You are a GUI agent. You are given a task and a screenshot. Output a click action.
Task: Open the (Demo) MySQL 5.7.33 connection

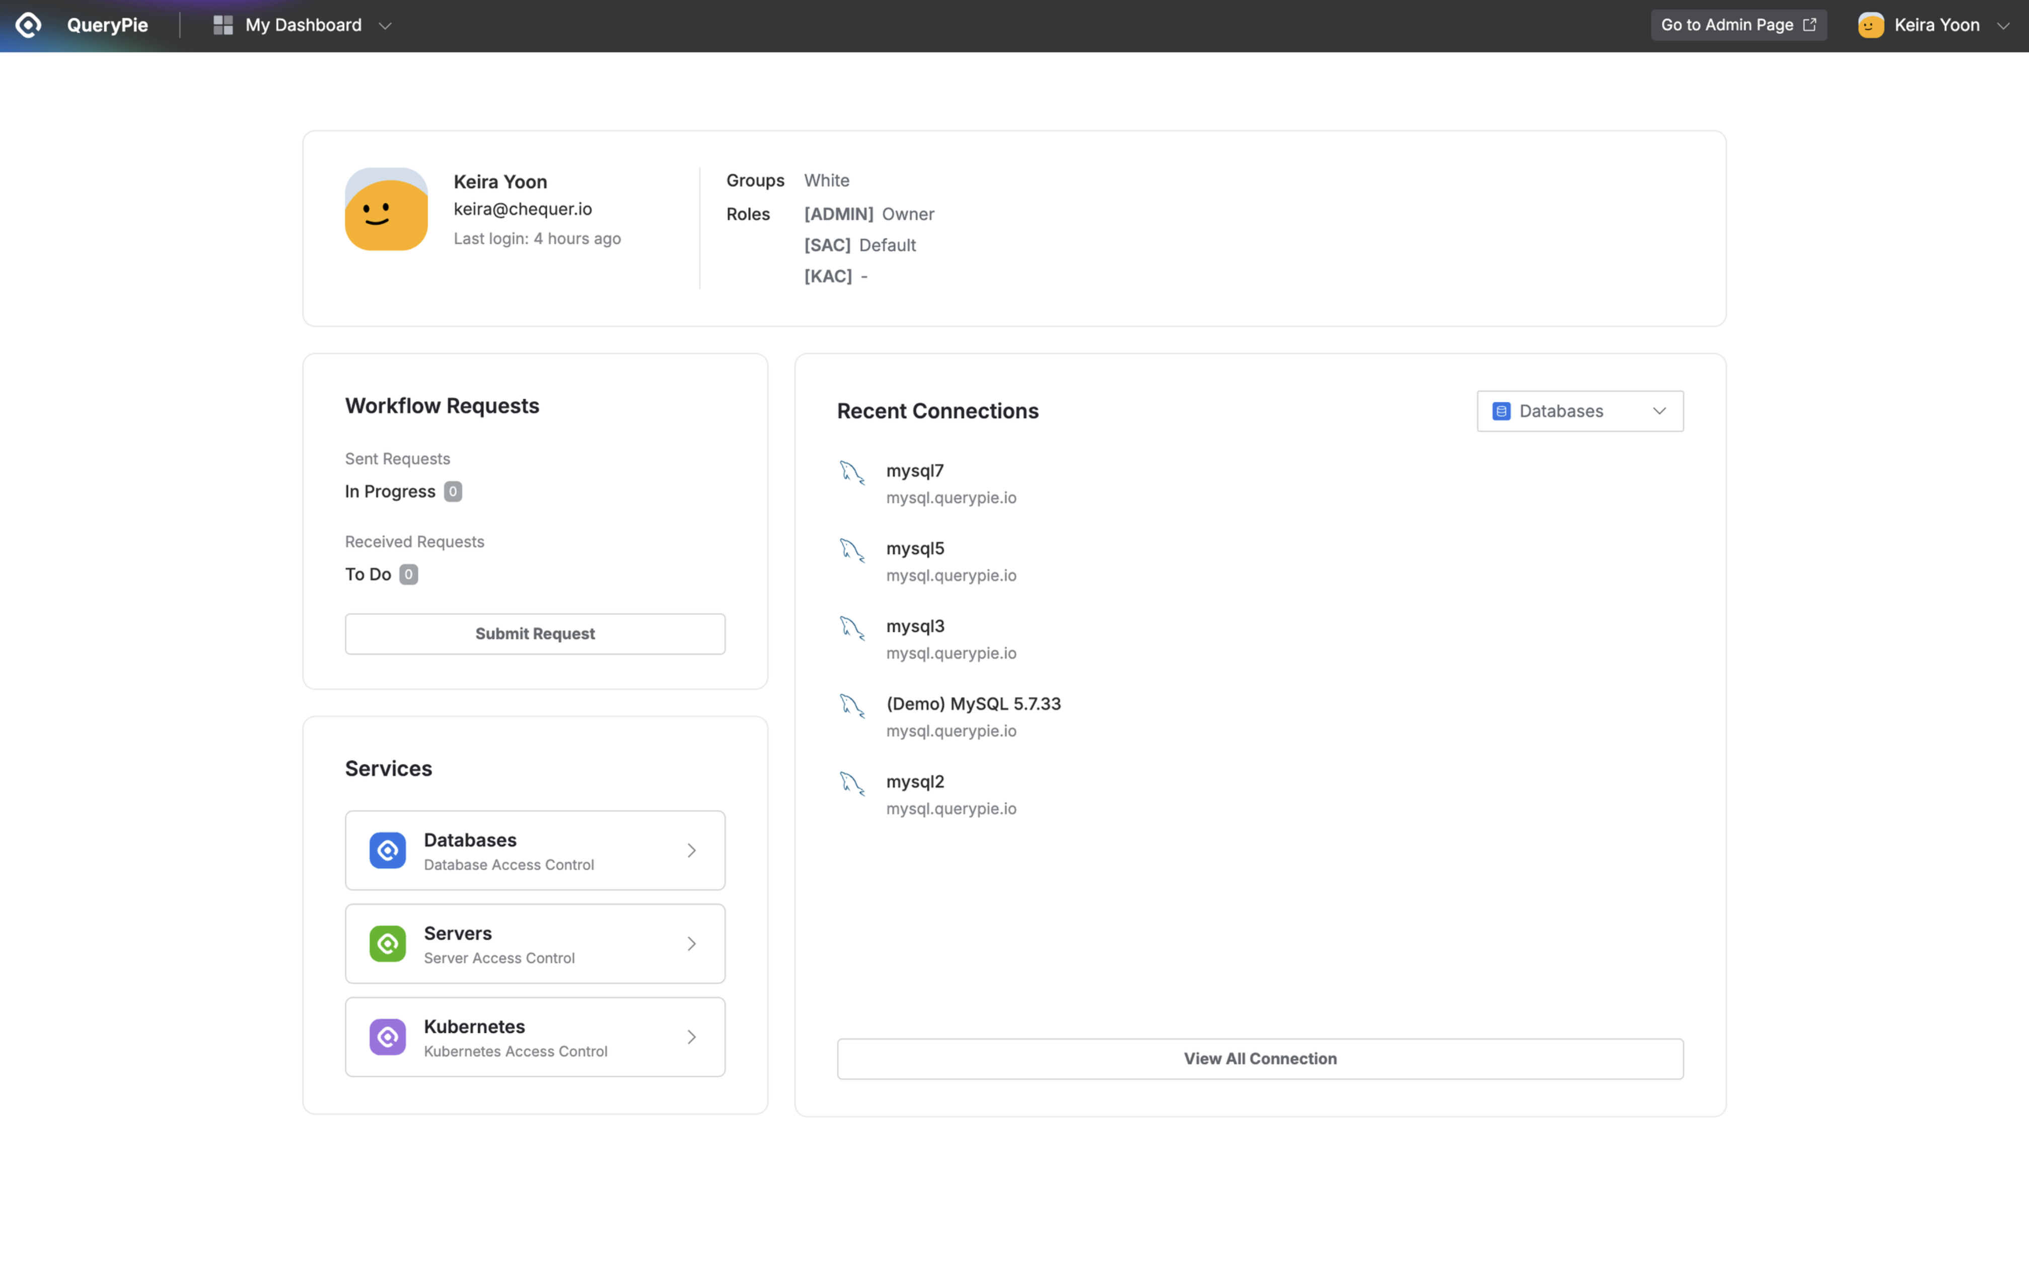[973, 704]
